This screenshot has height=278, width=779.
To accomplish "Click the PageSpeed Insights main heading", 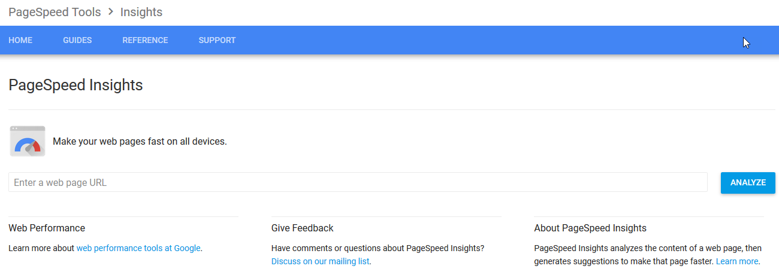I will pyautogui.click(x=76, y=85).
